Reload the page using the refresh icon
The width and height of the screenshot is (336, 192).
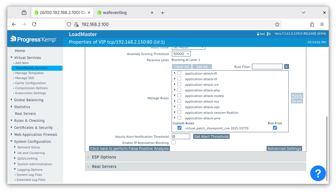click(x=34, y=24)
